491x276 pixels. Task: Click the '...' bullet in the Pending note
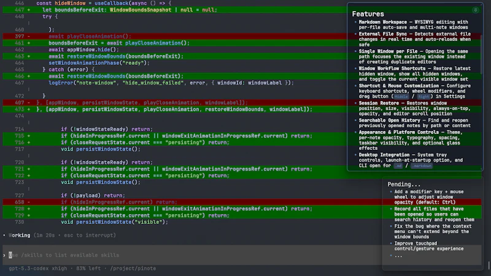click(x=398, y=256)
